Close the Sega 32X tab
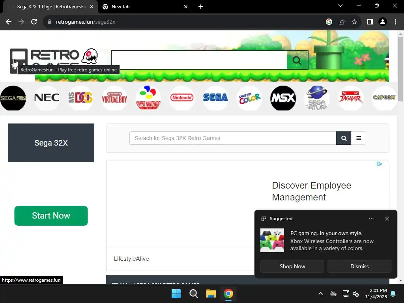Viewport: 404px width, 303px height. [x=92, y=7]
